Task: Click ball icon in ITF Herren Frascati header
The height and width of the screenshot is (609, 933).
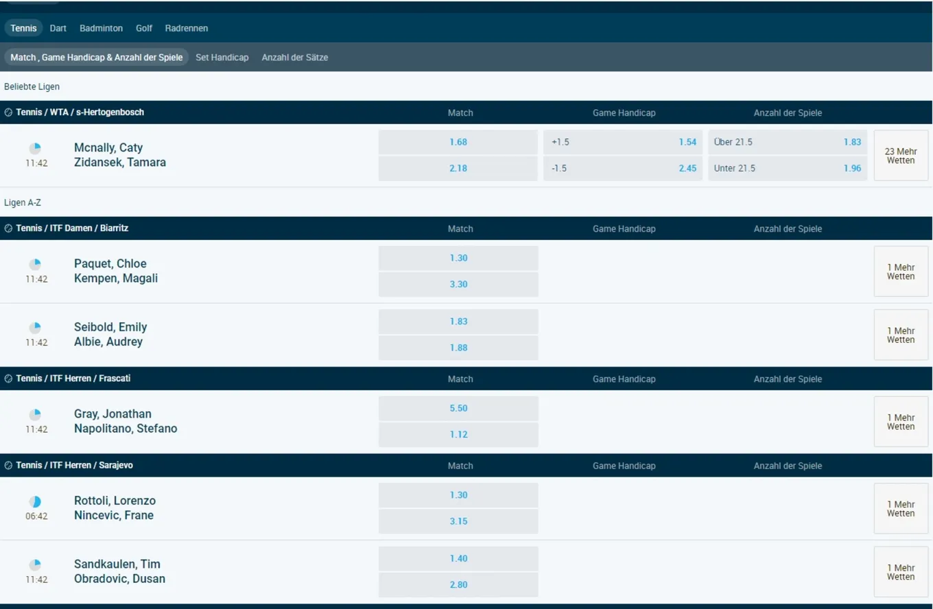Action: pyautogui.click(x=8, y=379)
